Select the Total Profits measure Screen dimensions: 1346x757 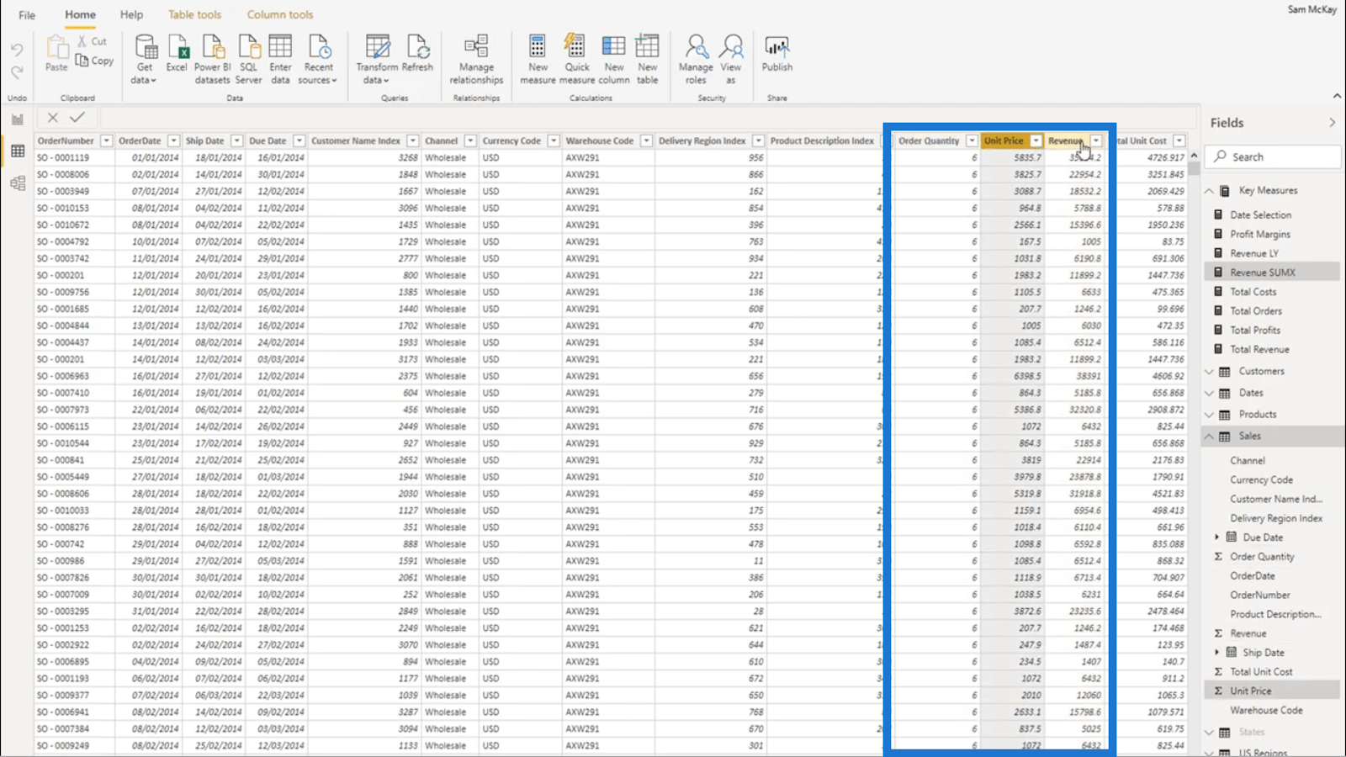pos(1254,330)
